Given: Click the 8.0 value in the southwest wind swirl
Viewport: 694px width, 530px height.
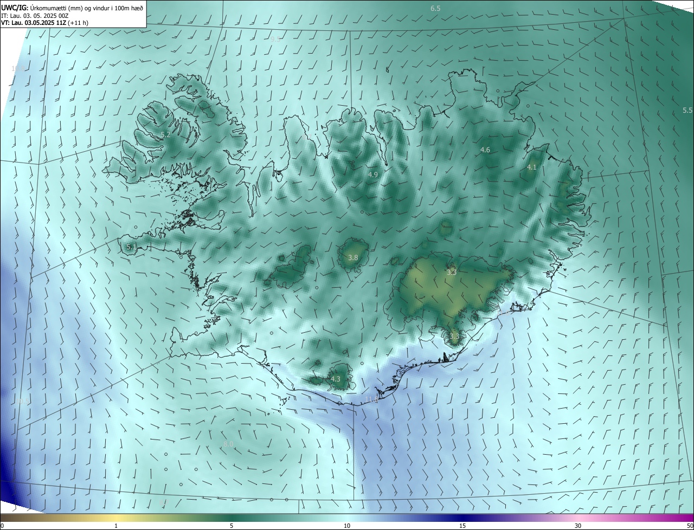Looking at the screenshot, I should click(228, 444).
